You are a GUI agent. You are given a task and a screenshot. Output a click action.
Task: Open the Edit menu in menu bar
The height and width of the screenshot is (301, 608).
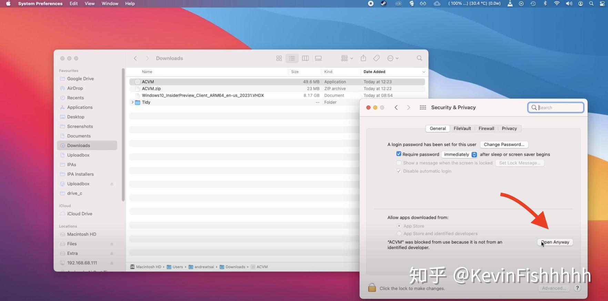tap(73, 3)
